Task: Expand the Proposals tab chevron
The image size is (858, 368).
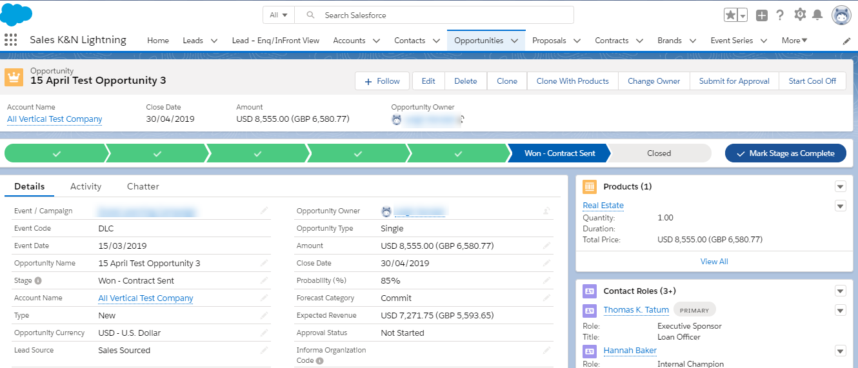Action: 577,41
